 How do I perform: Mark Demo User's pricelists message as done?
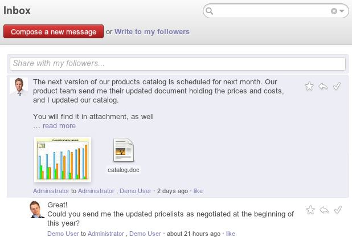coord(337,210)
